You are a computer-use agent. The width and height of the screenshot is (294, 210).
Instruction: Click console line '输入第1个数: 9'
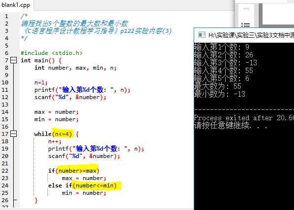click(221, 47)
